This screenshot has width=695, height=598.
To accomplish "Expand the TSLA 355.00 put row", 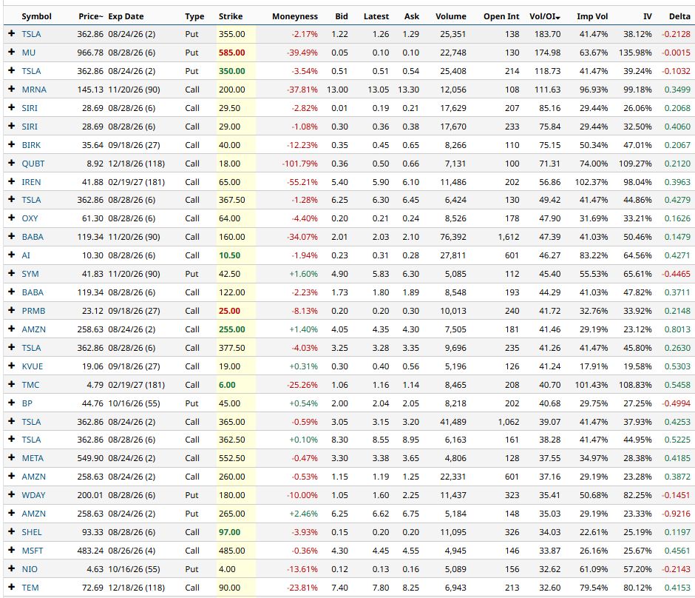I will (12, 34).
